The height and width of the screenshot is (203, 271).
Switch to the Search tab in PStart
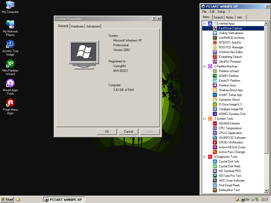(218, 17)
